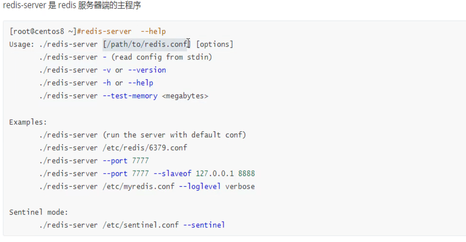Click the "Sentinel mode:" label
The height and width of the screenshot is (242, 466).
click(38, 212)
